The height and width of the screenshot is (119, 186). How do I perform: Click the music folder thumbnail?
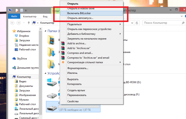pyautogui.click(x=51, y=64)
